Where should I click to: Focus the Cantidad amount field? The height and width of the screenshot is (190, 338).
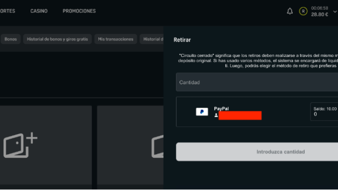[x=257, y=82]
